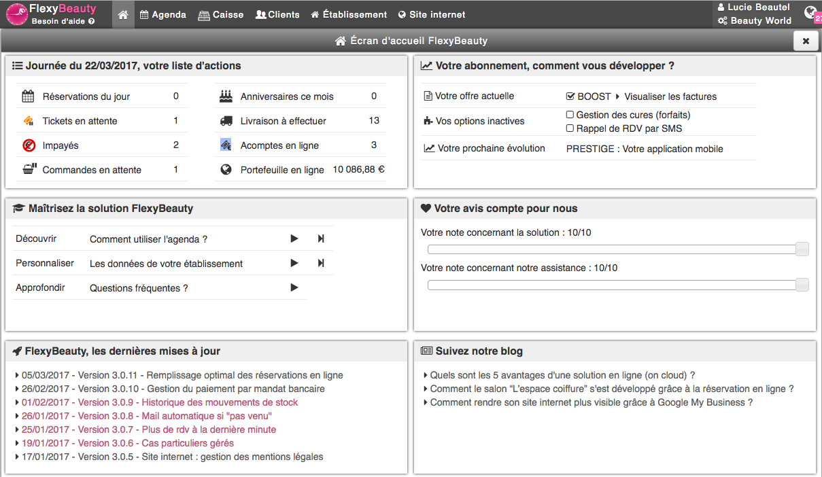
Task: Click Comment utiliser l'agenda ? text
Action: coord(148,239)
